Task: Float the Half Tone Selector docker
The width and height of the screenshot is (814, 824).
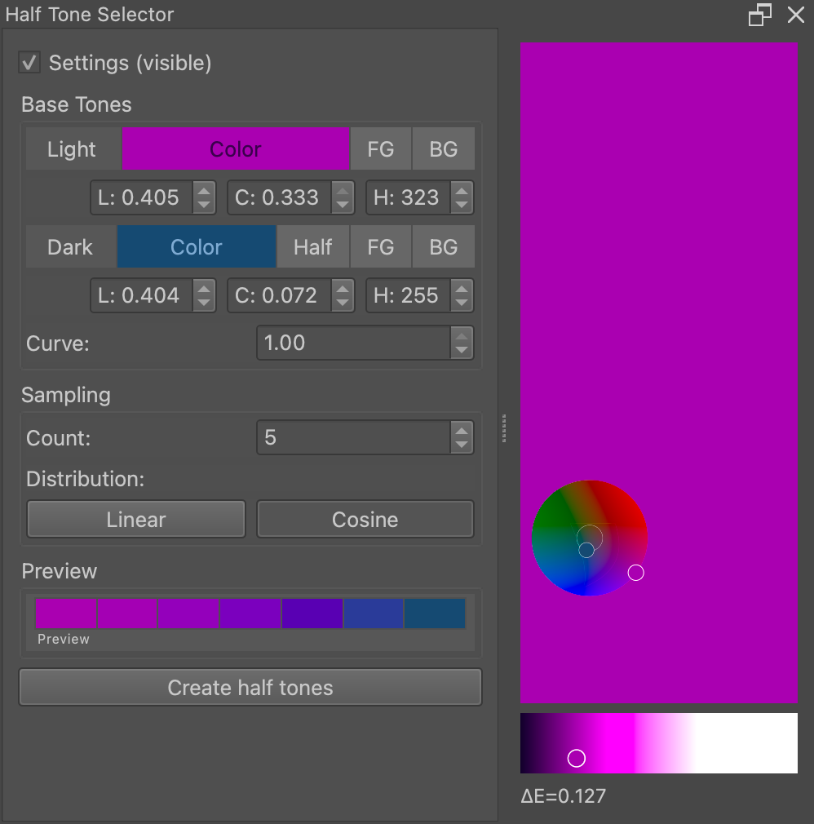Action: 759,15
